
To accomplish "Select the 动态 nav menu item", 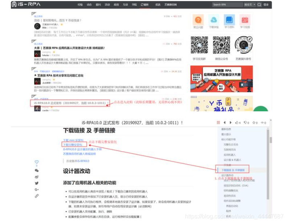I will [89, 5].
